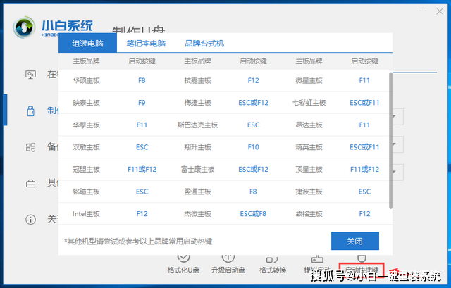Select the 铭瑄主板 cell

point(86,192)
